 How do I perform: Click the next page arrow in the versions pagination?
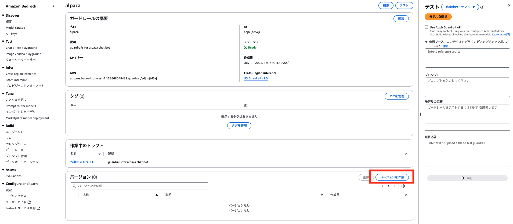pyautogui.click(x=395, y=186)
